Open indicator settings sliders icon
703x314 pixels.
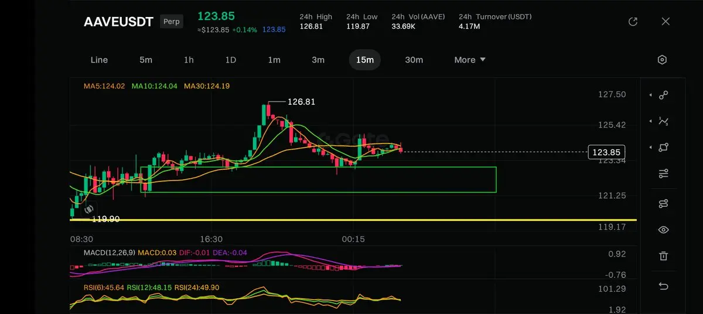(x=664, y=174)
